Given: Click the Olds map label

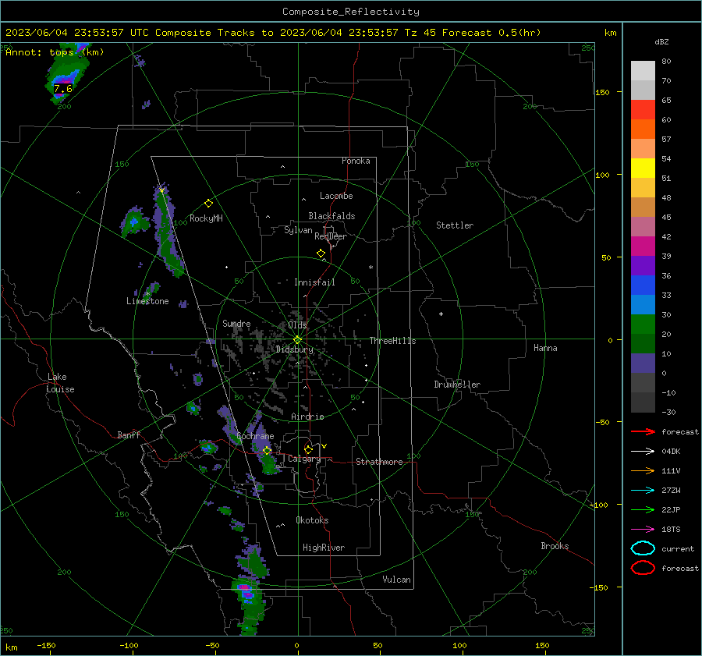Looking at the screenshot, I should coord(297,325).
